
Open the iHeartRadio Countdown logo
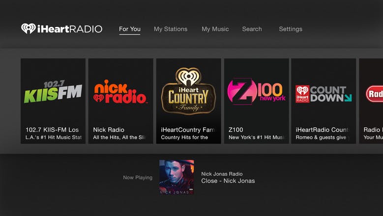point(323,93)
